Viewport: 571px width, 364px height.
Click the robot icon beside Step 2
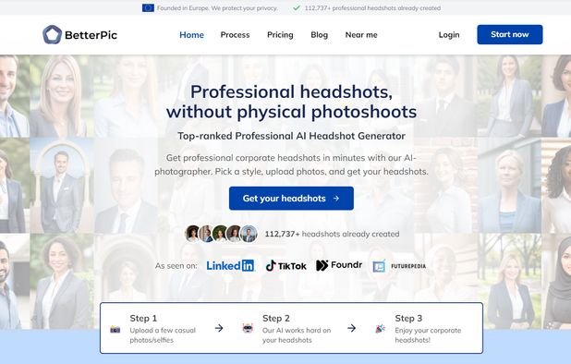[x=248, y=328]
